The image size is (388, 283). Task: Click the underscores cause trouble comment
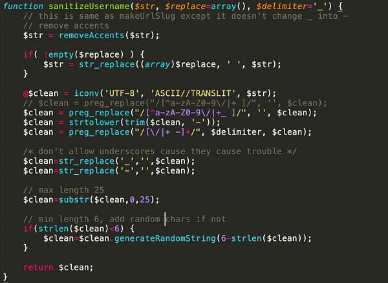point(160,152)
